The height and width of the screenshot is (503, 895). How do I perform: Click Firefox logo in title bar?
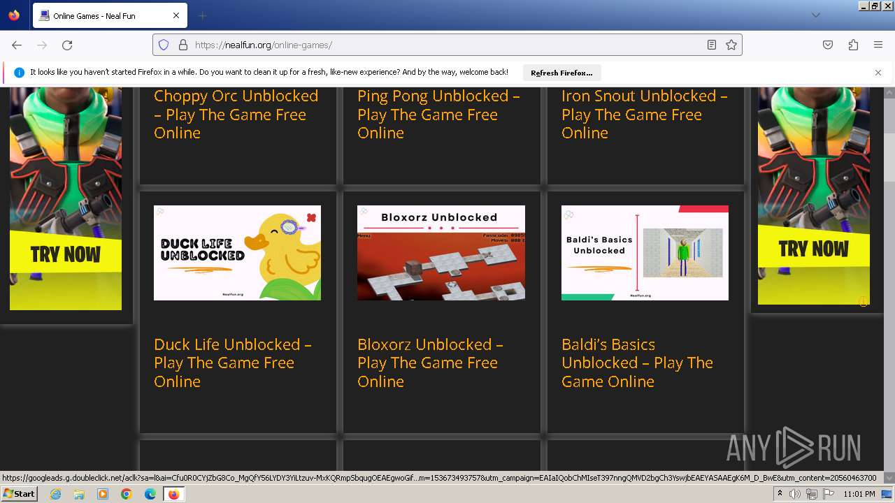14,15
